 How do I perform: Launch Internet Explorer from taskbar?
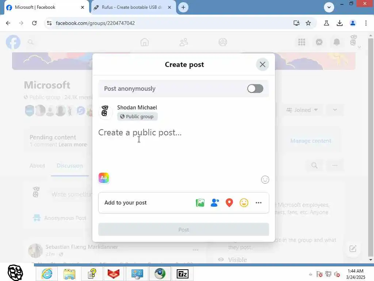click(47, 274)
